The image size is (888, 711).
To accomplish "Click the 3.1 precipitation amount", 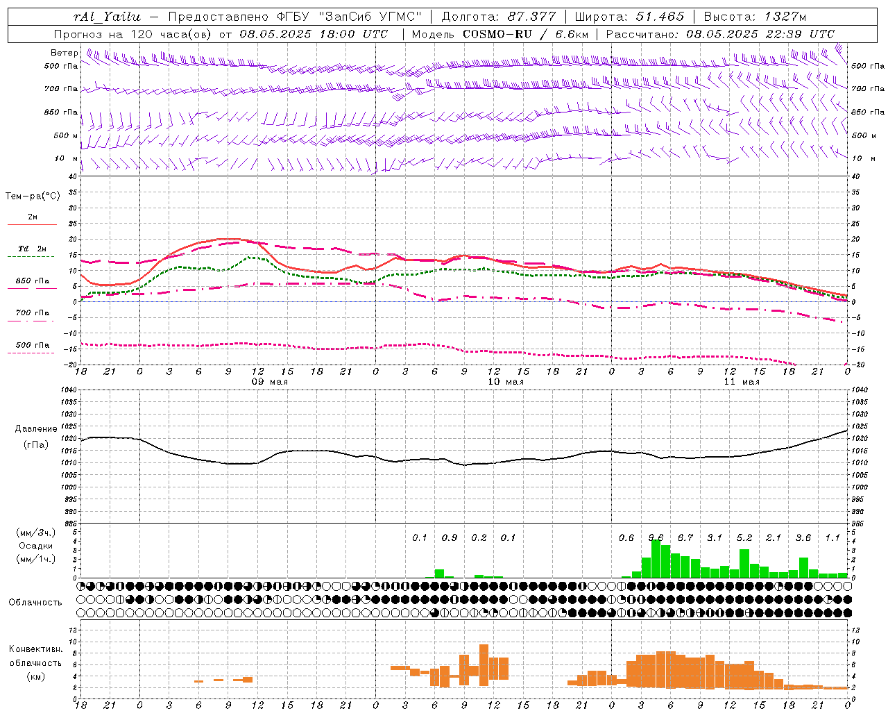I will [x=715, y=538].
